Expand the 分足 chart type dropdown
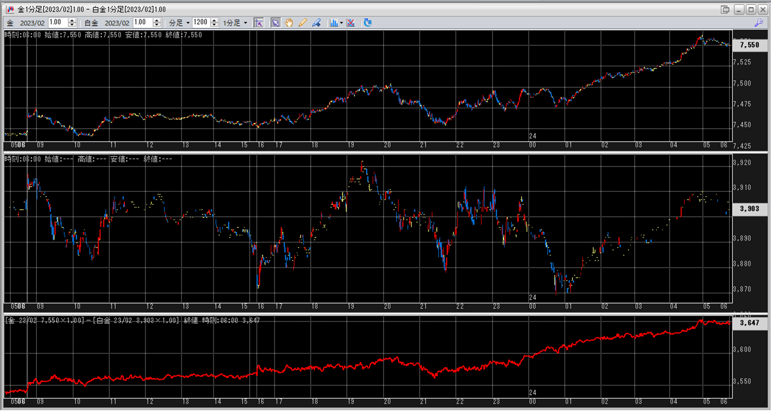Image resolution: width=771 pixels, height=411 pixels. click(x=188, y=23)
